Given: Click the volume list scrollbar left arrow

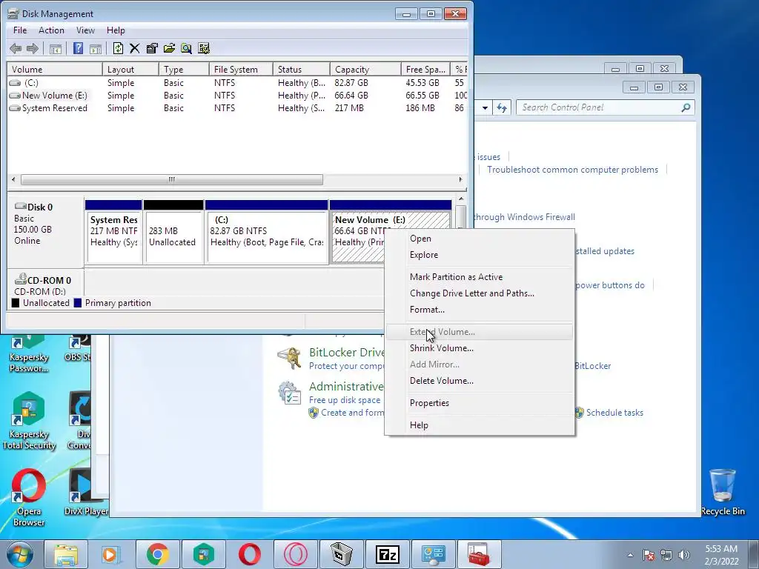Looking at the screenshot, I should tap(13, 179).
